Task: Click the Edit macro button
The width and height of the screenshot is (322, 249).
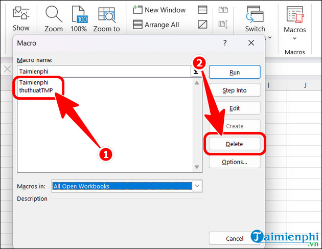Action: tap(235, 108)
